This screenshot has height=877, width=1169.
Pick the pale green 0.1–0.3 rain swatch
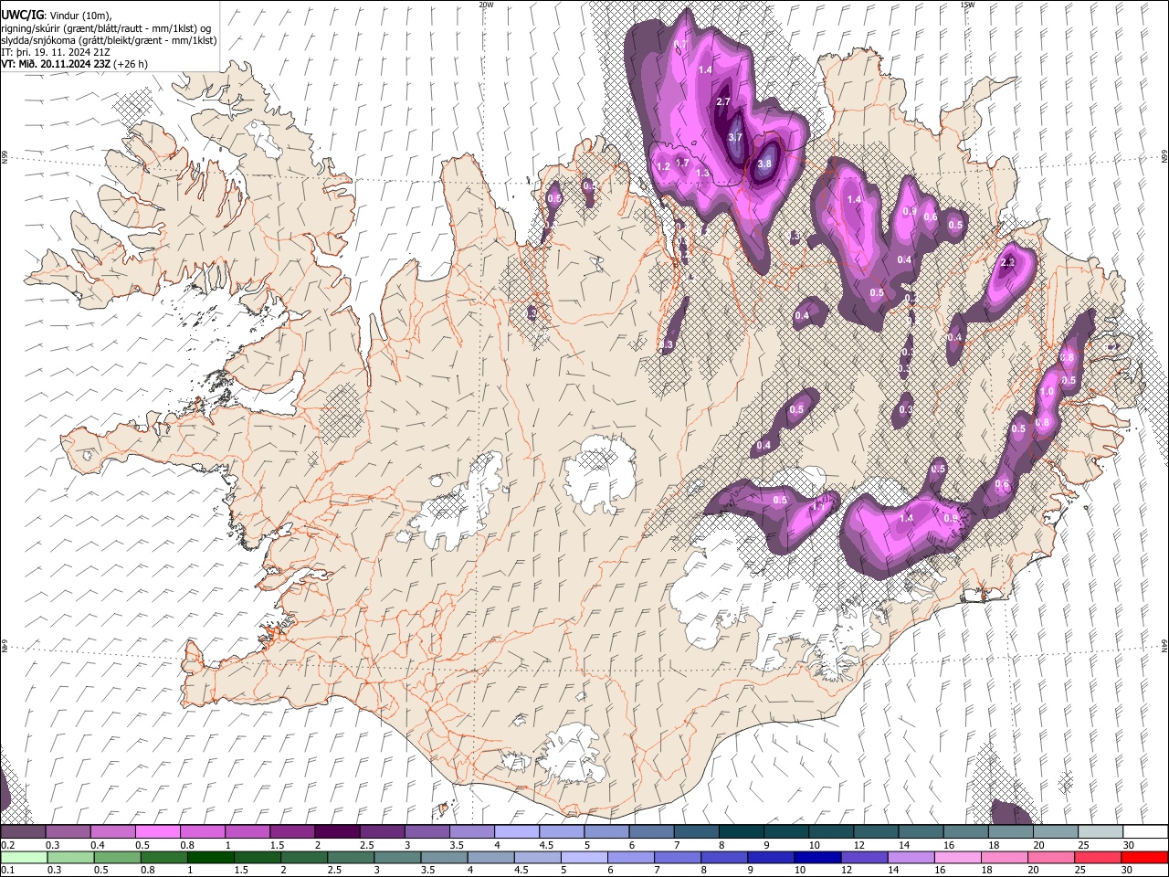tap(24, 857)
